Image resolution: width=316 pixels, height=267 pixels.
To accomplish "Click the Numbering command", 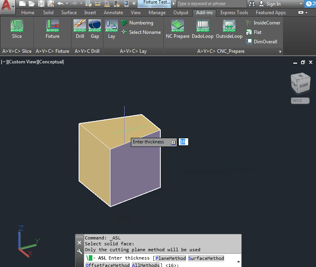I will point(137,23).
